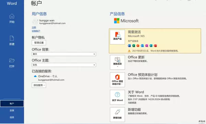This screenshot has width=206, height=124.
Task: Click the 注销 (Sign out) link
Action: 34,27
